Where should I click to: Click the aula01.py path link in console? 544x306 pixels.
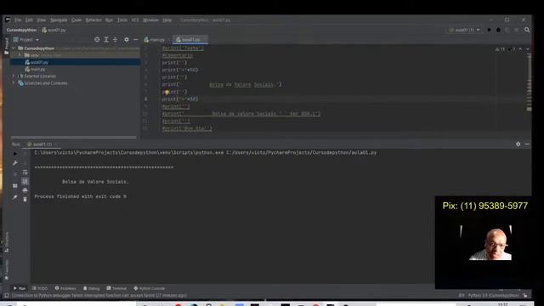coord(301,153)
